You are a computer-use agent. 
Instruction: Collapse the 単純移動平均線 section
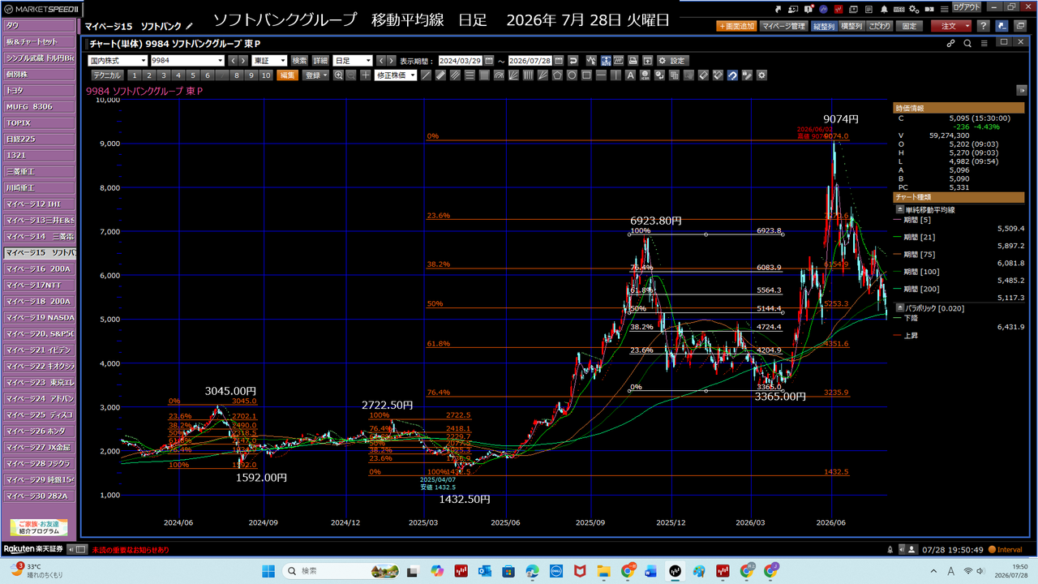coord(899,210)
